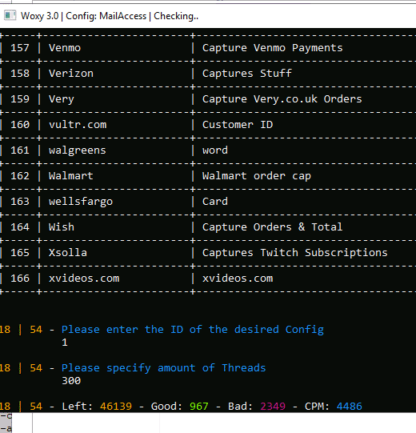Select the Venmo row, ID 157

point(208,48)
